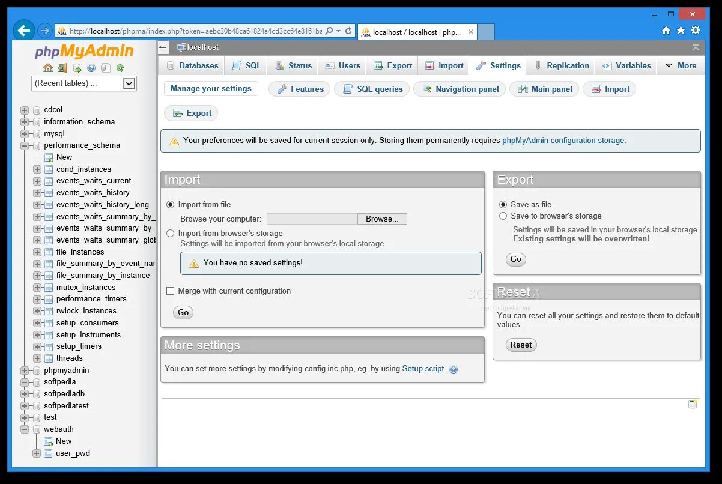The image size is (722, 484).
Task: Select Save to browser's storage option
Action: (x=503, y=216)
